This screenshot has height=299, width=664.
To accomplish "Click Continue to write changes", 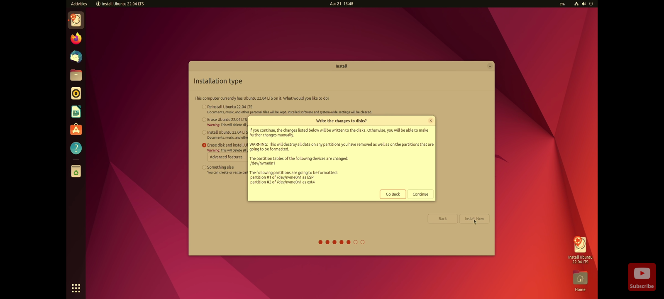I will pos(420,194).
